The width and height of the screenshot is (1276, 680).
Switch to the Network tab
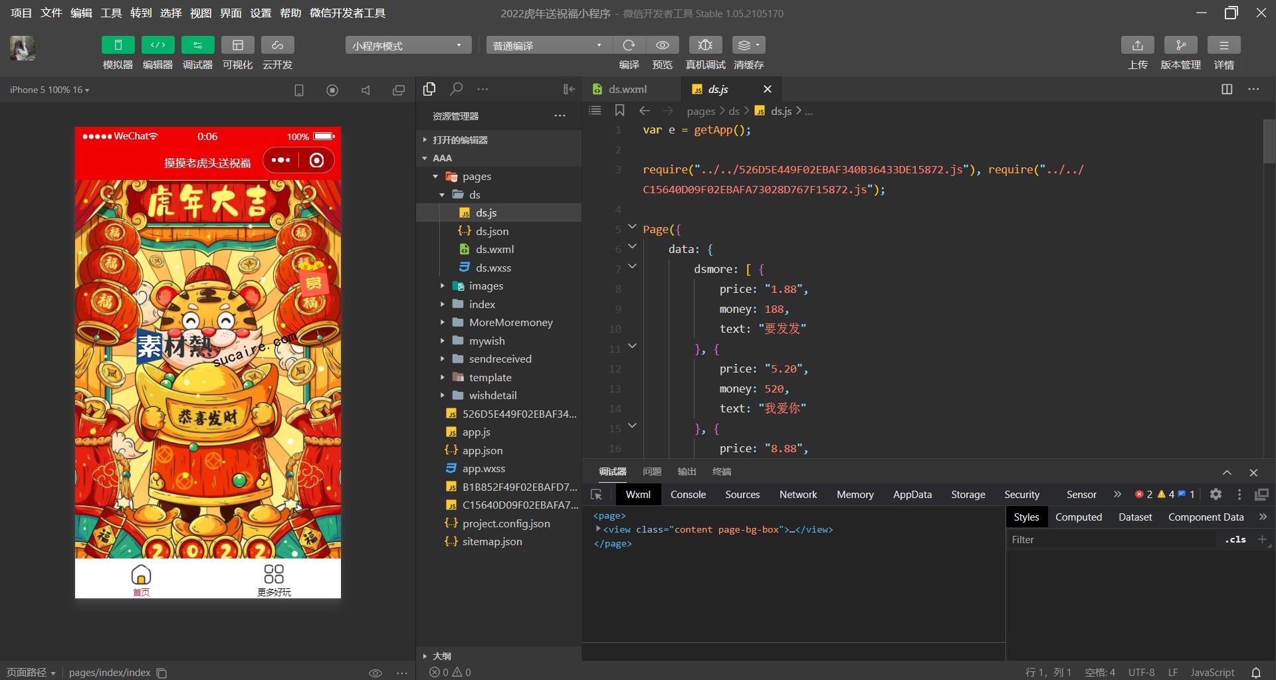(x=798, y=494)
